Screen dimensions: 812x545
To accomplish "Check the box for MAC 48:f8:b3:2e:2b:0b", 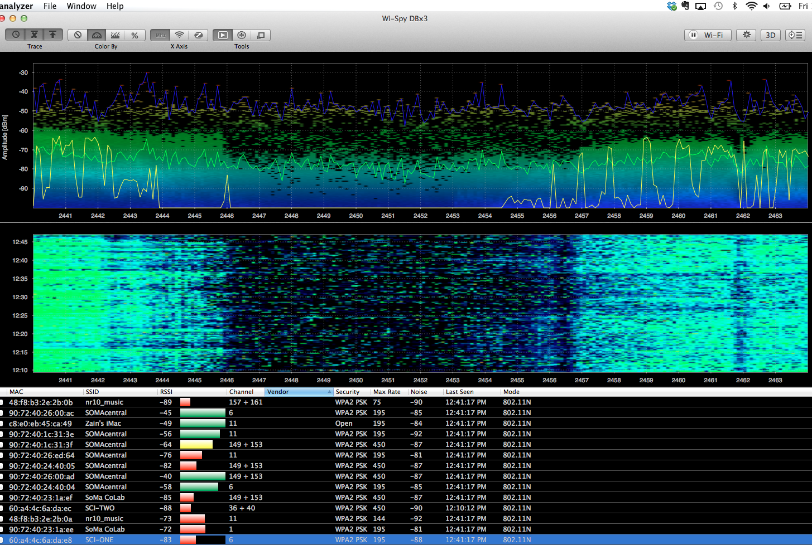I will [x=2, y=402].
